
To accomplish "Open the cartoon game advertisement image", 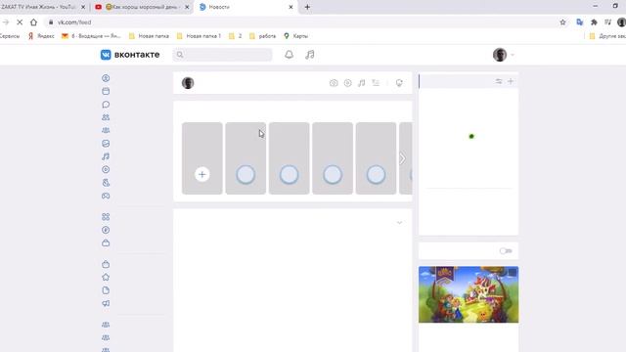I will point(469,294).
